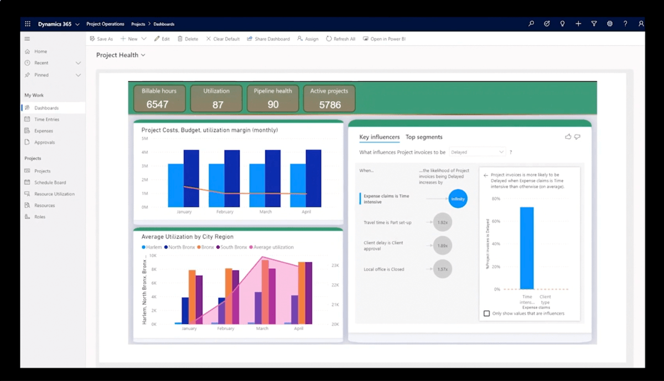Click the Help question mark icon

click(x=625, y=24)
